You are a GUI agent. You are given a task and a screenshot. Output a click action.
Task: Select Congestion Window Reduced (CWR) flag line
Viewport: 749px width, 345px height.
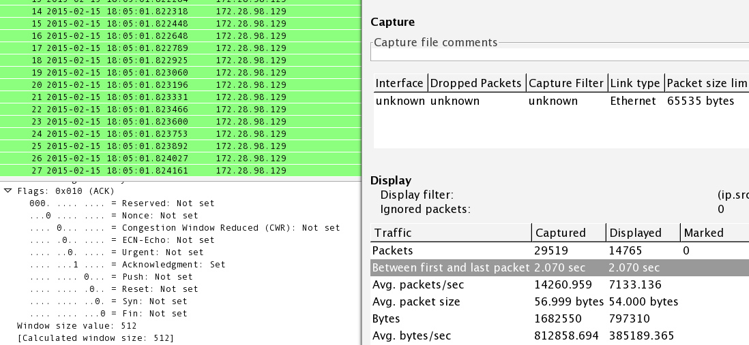point(184,228)
